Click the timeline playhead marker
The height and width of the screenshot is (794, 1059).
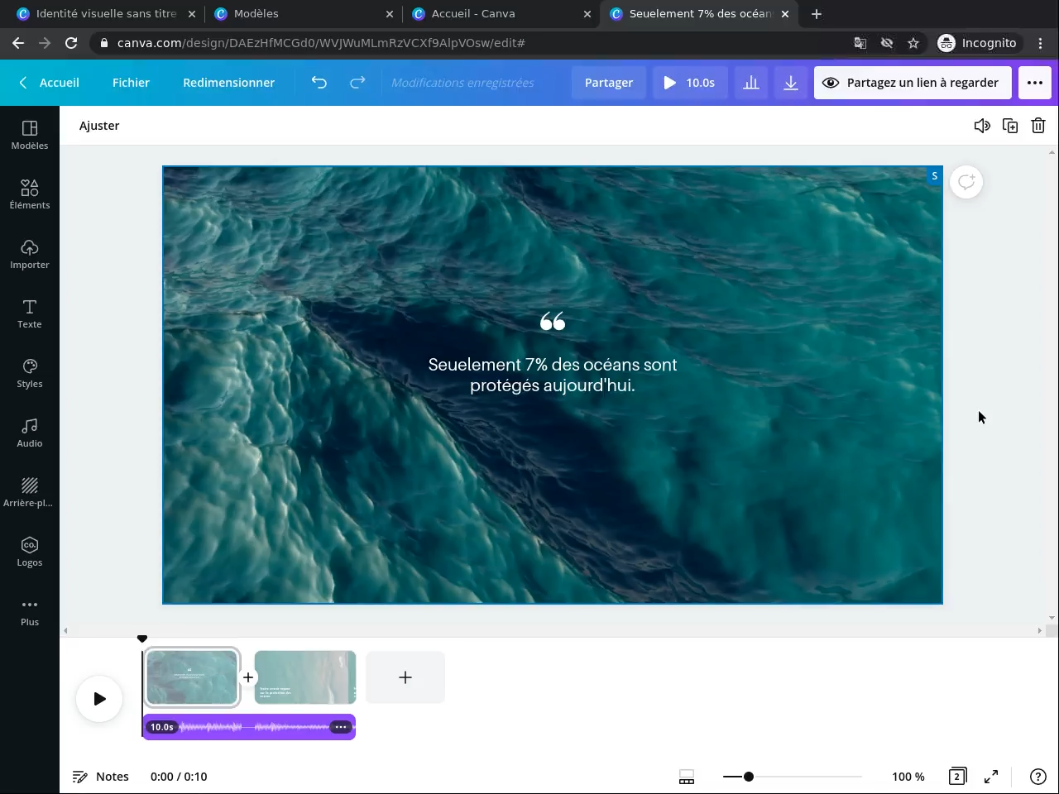pos(142,639)
